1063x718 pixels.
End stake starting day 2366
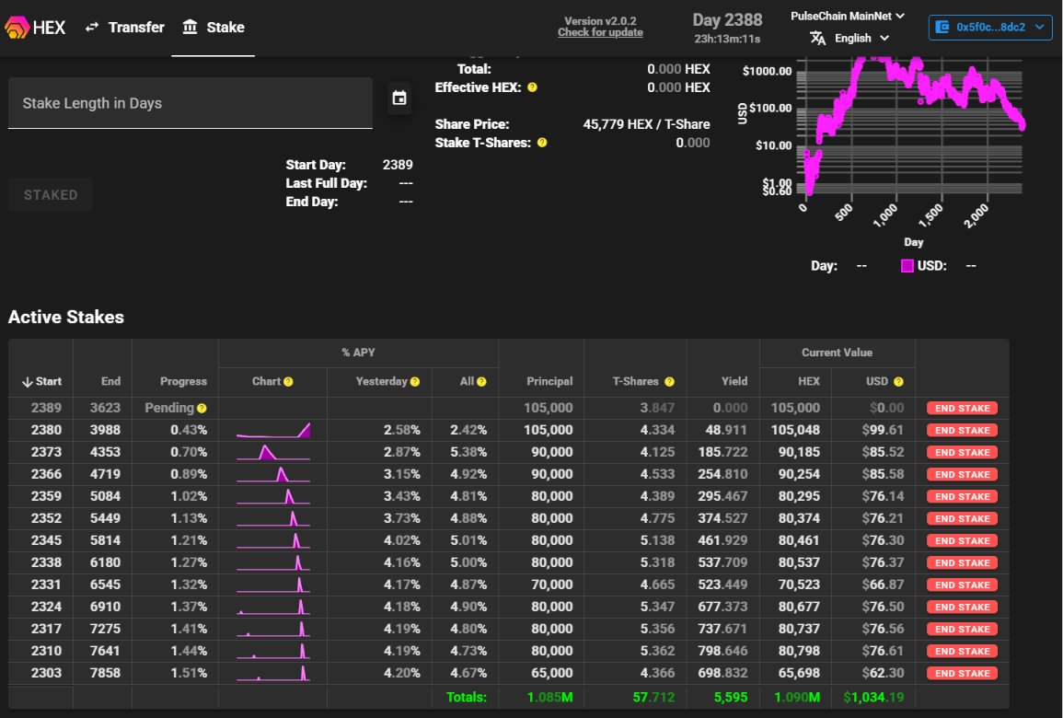(x=962, y=475)
